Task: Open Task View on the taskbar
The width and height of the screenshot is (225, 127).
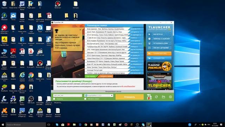Action: [49, 125]
